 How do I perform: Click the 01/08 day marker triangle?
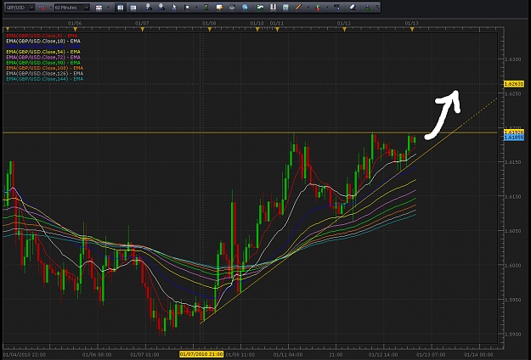210,30
